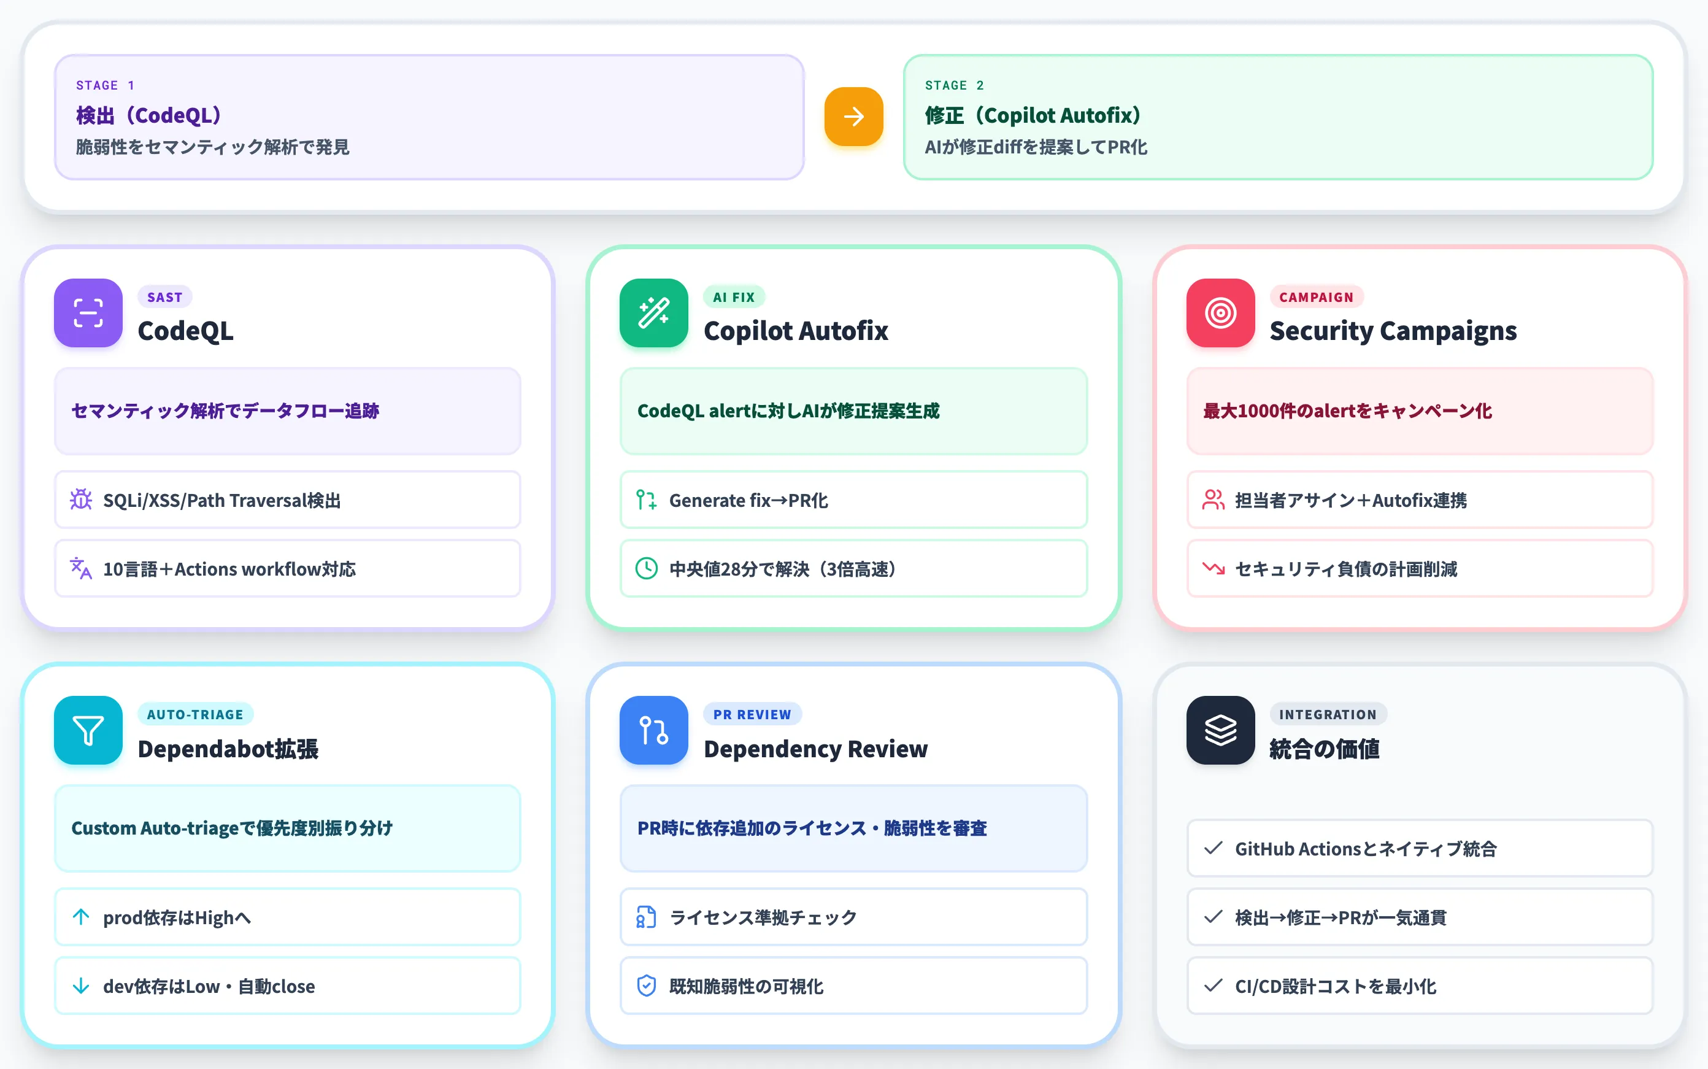Screen dimensions: 1708x1069
Task: Click the text CI/CD設計コストを最小化
Action: [1336, 986]
